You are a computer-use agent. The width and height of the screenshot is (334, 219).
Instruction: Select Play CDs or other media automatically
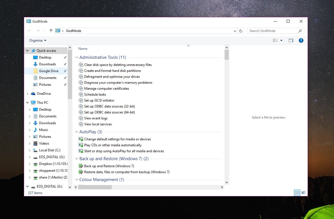click(x=113, y=145)
